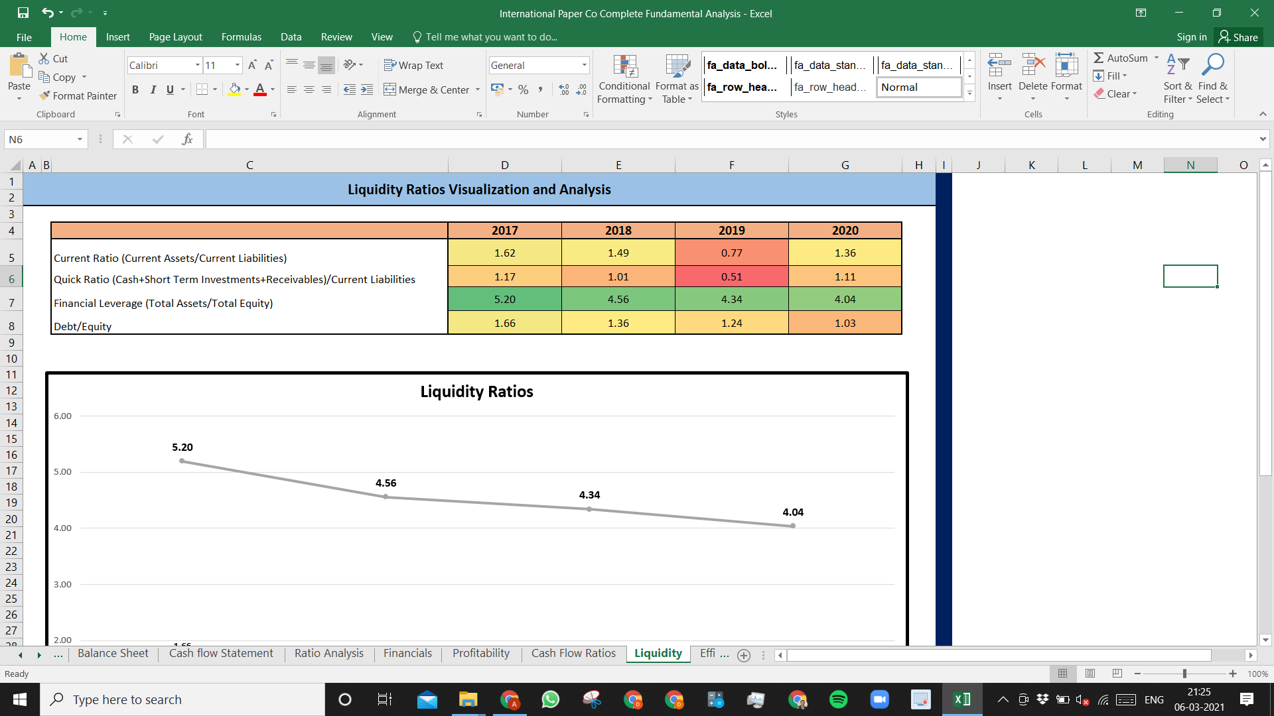Open the Font size dropdown

pyautogui.click(x=238, y=65)
